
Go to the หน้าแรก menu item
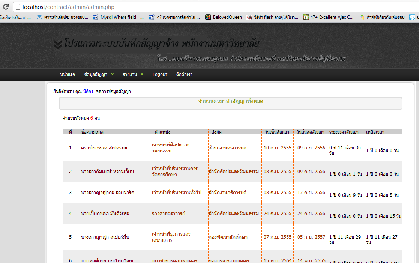coord(68,75)
